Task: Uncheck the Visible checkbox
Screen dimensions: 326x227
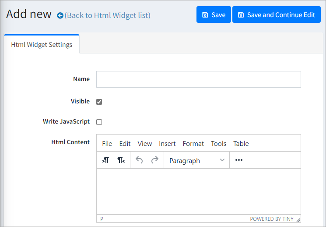Action: click(99, 102)
